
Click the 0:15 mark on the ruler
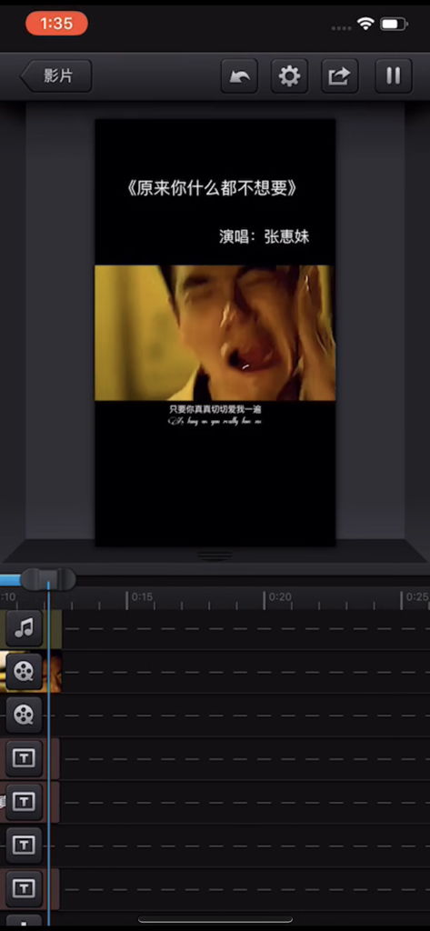[142, 597]
